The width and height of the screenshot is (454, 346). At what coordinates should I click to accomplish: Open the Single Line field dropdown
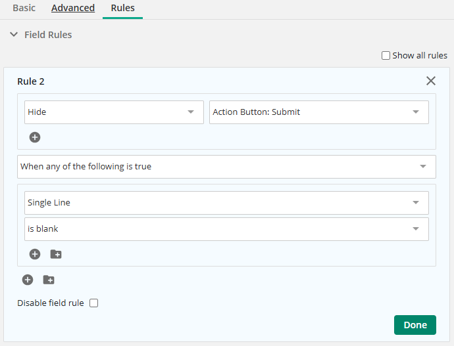pos(226,203)
